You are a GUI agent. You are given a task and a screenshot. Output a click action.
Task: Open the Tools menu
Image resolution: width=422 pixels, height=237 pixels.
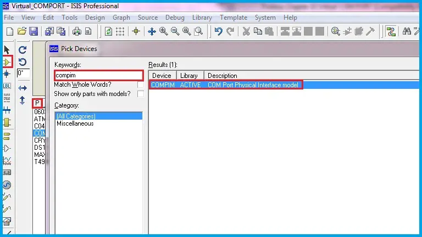click(69, 18)
